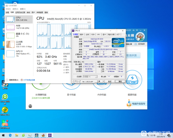Switch to the 应用历史记录 tab
173x138 pixels.
pyautogui.click(x=20, y=12)
